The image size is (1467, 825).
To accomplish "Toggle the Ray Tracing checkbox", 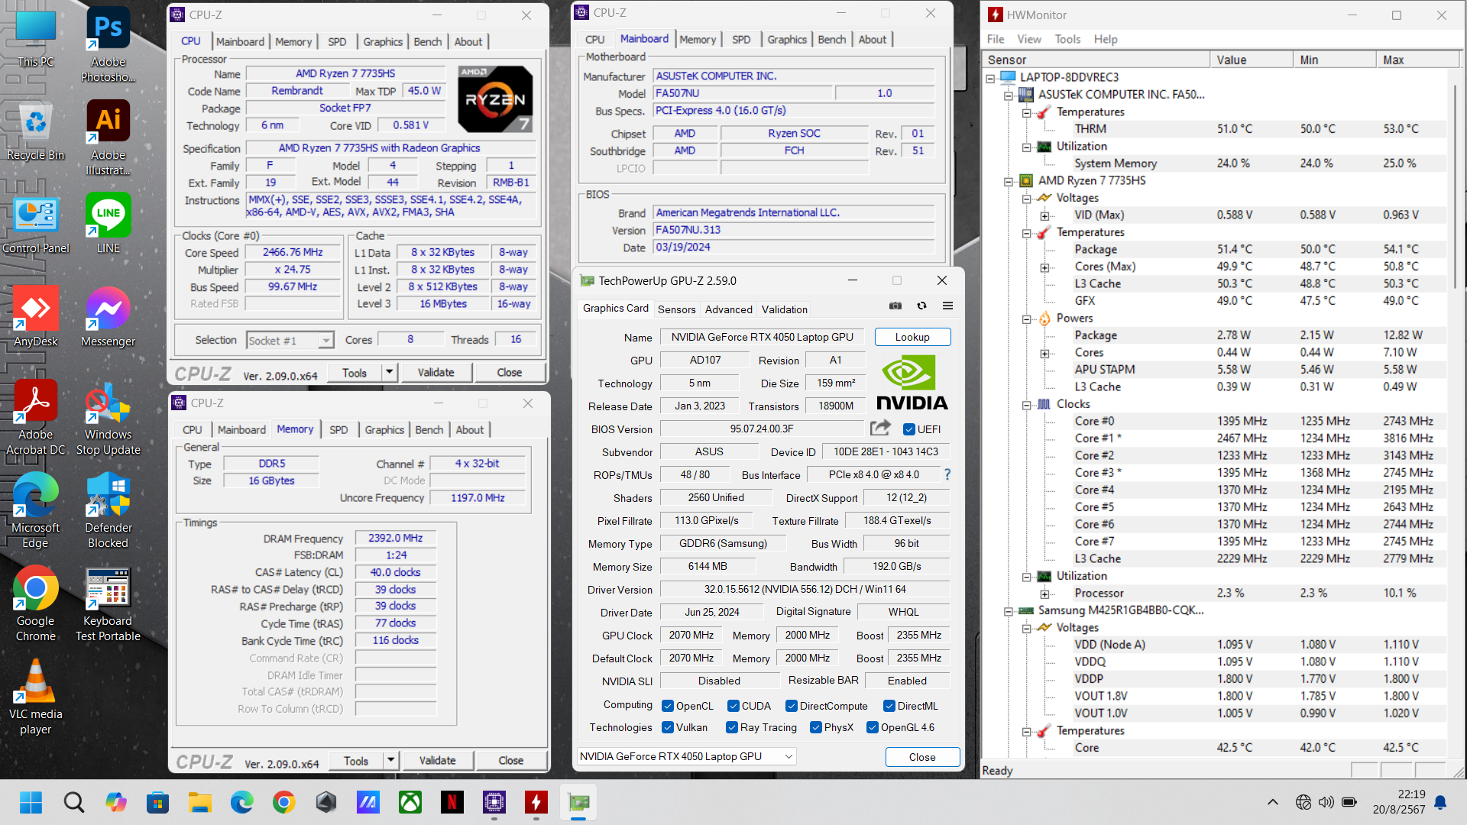I will [x=732, y=727].
